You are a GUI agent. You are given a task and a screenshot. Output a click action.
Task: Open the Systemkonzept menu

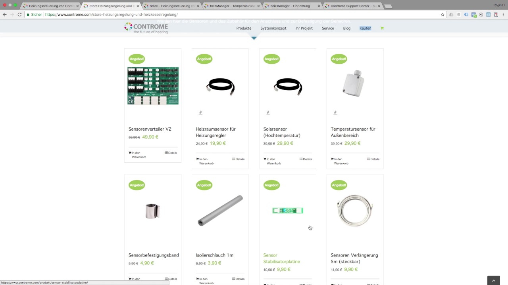click(273, 28)
